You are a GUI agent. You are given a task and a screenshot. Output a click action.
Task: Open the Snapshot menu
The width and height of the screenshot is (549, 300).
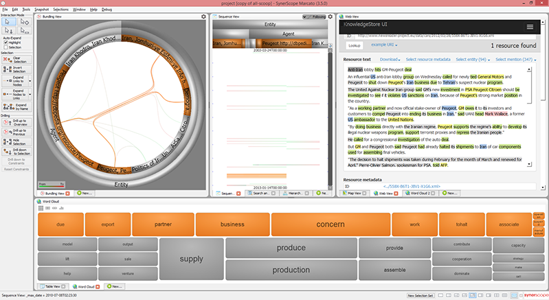point(42,10)
